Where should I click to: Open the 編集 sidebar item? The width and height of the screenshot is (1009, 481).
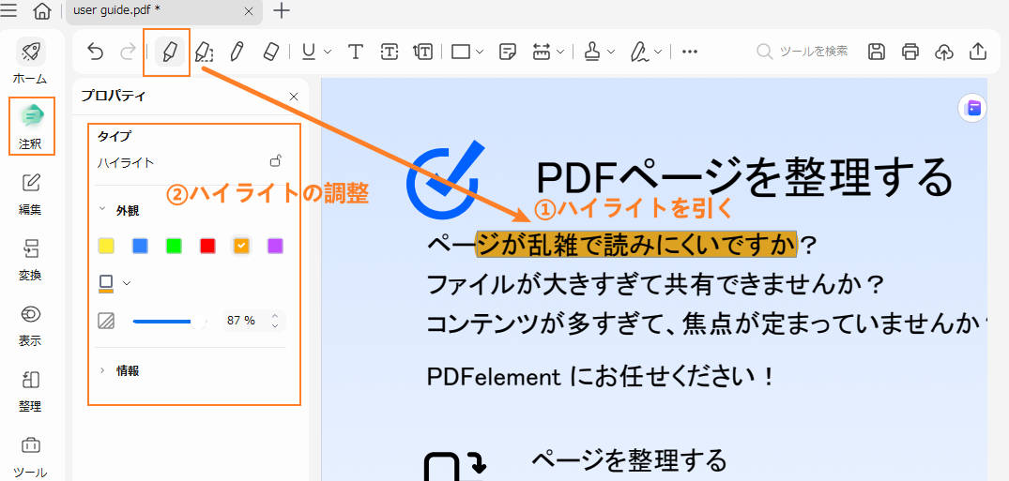[x=30, y=194]
